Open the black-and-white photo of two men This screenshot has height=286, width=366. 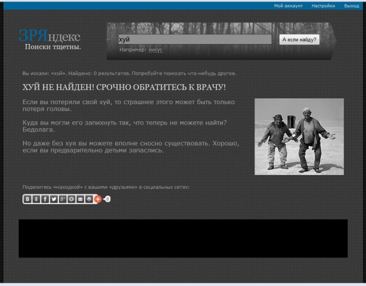click(299, 136)
